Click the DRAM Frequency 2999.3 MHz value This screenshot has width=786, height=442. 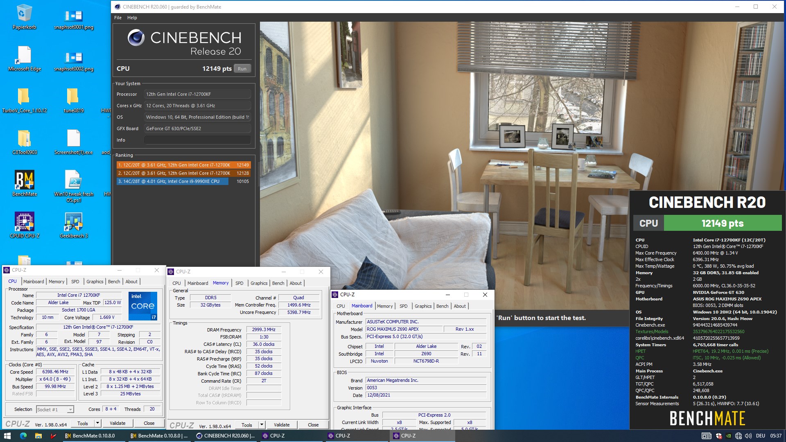[264, 329]
